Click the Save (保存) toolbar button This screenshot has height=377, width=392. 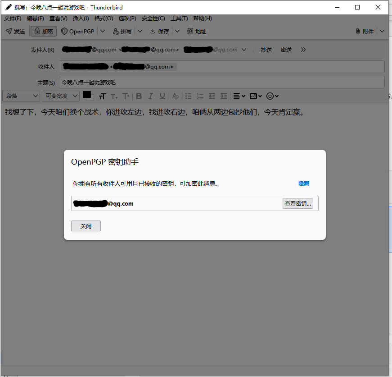click(x=160, y=31)
